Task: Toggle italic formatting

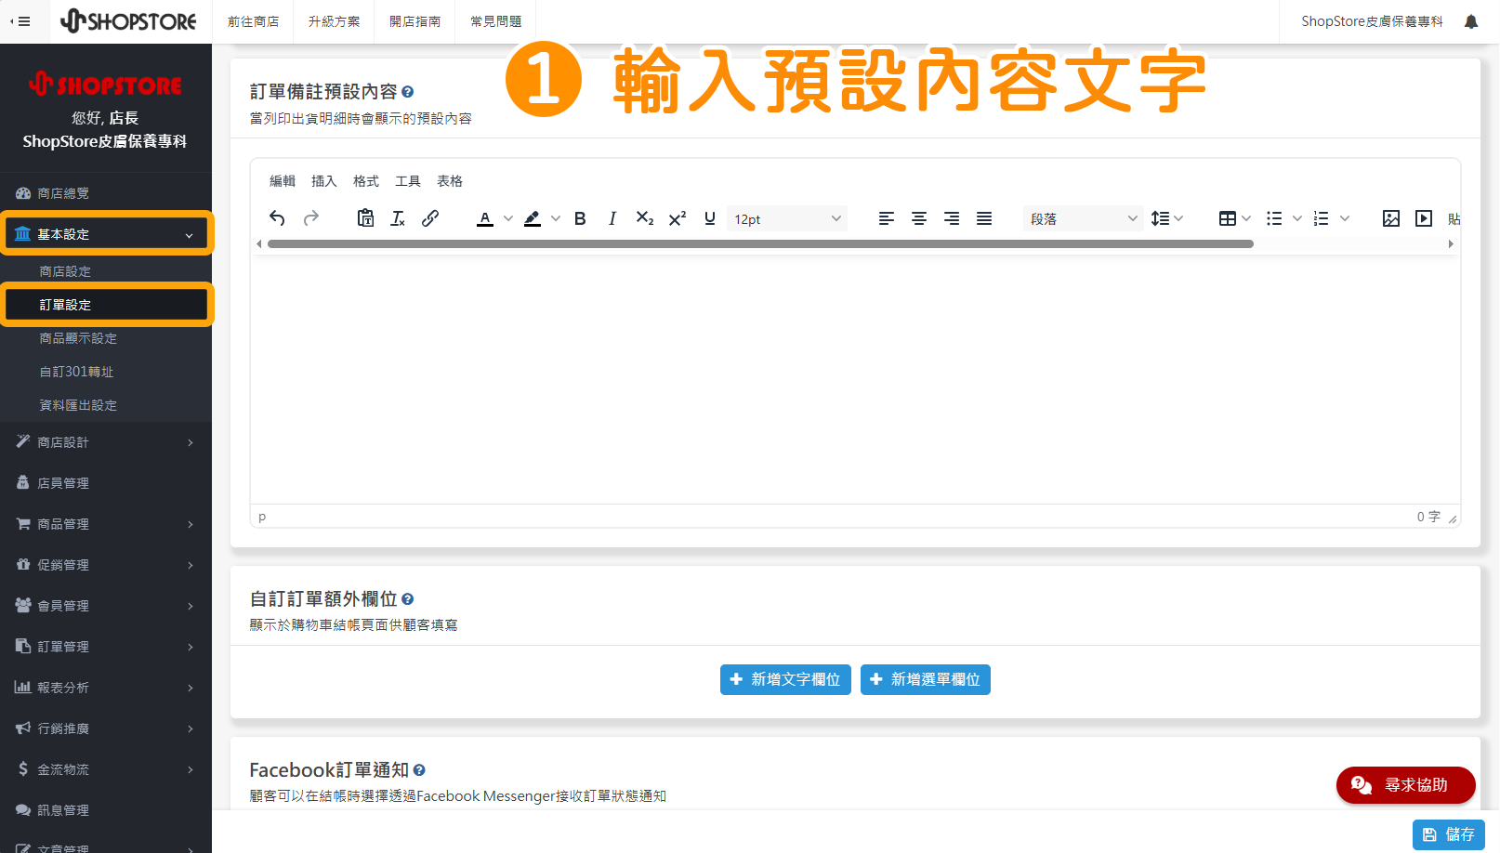Action: [x=612, y=218]
